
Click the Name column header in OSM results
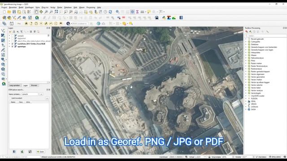tap(13, 102)
